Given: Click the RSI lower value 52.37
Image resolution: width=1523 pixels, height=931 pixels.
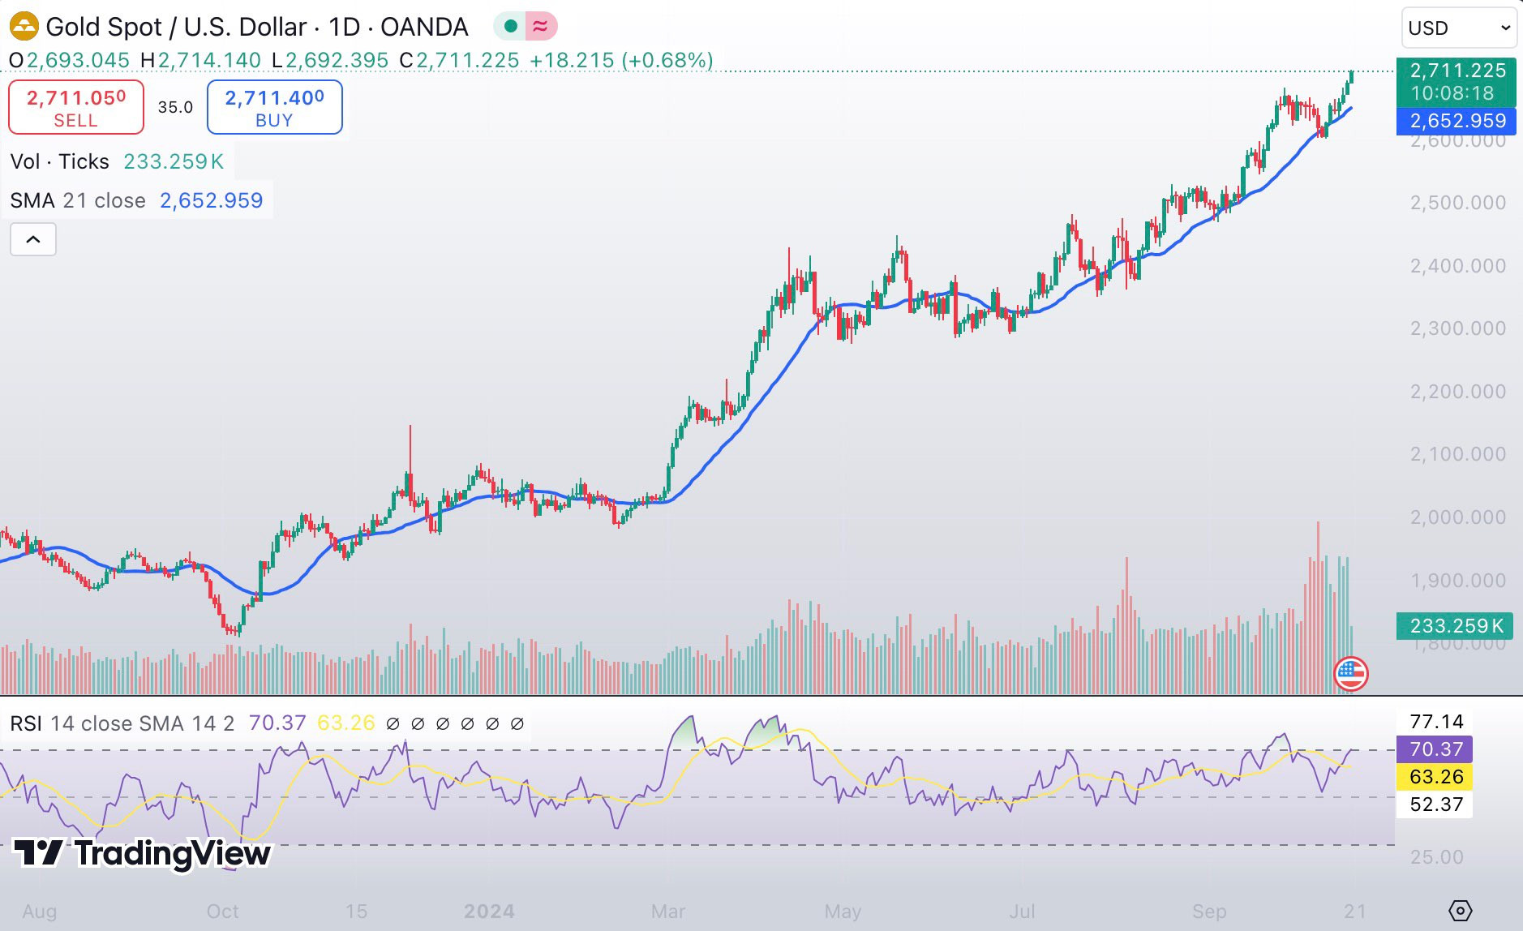Looking at the screenshot, I should [1436, 804].
